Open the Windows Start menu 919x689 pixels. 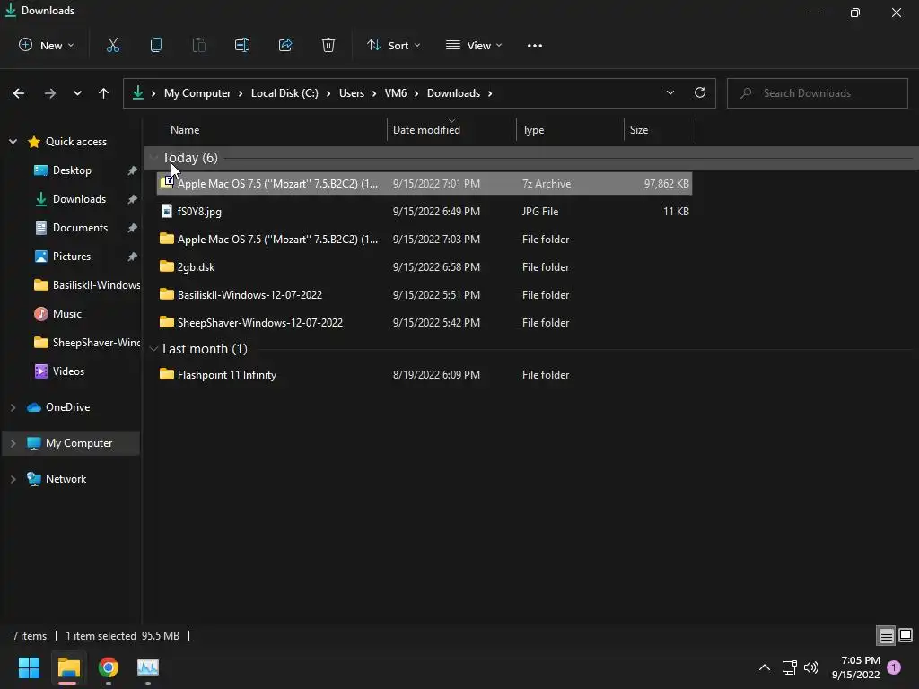(x=29, y=667)
